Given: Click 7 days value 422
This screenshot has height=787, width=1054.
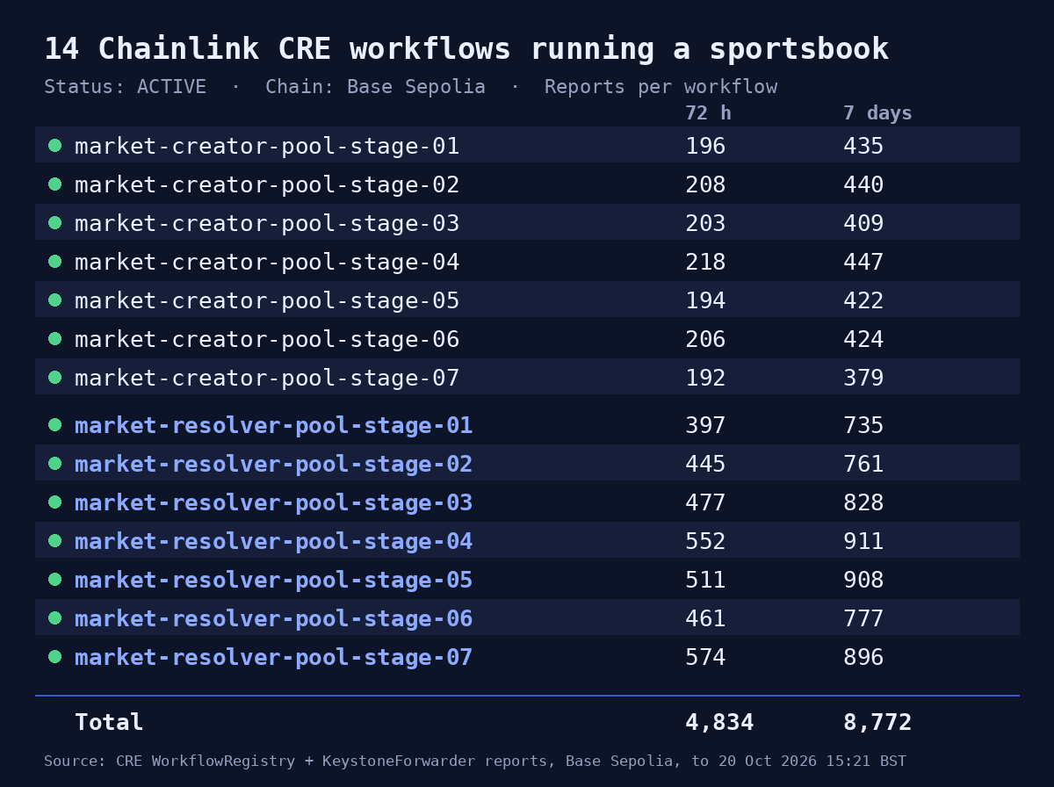Looking at the screenshot, I should coord(863,301).
